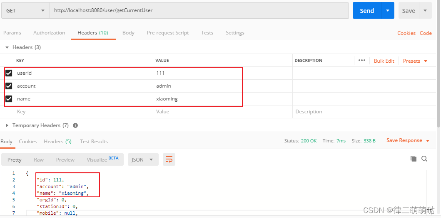Open the Settings tab

pos(235,33)
